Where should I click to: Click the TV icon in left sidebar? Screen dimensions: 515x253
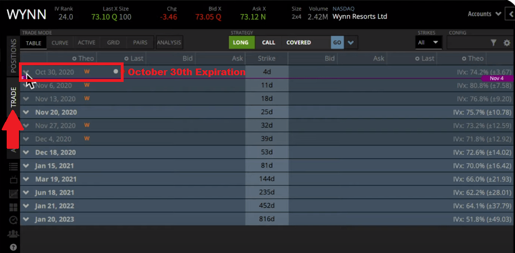(x=13, y=180)
